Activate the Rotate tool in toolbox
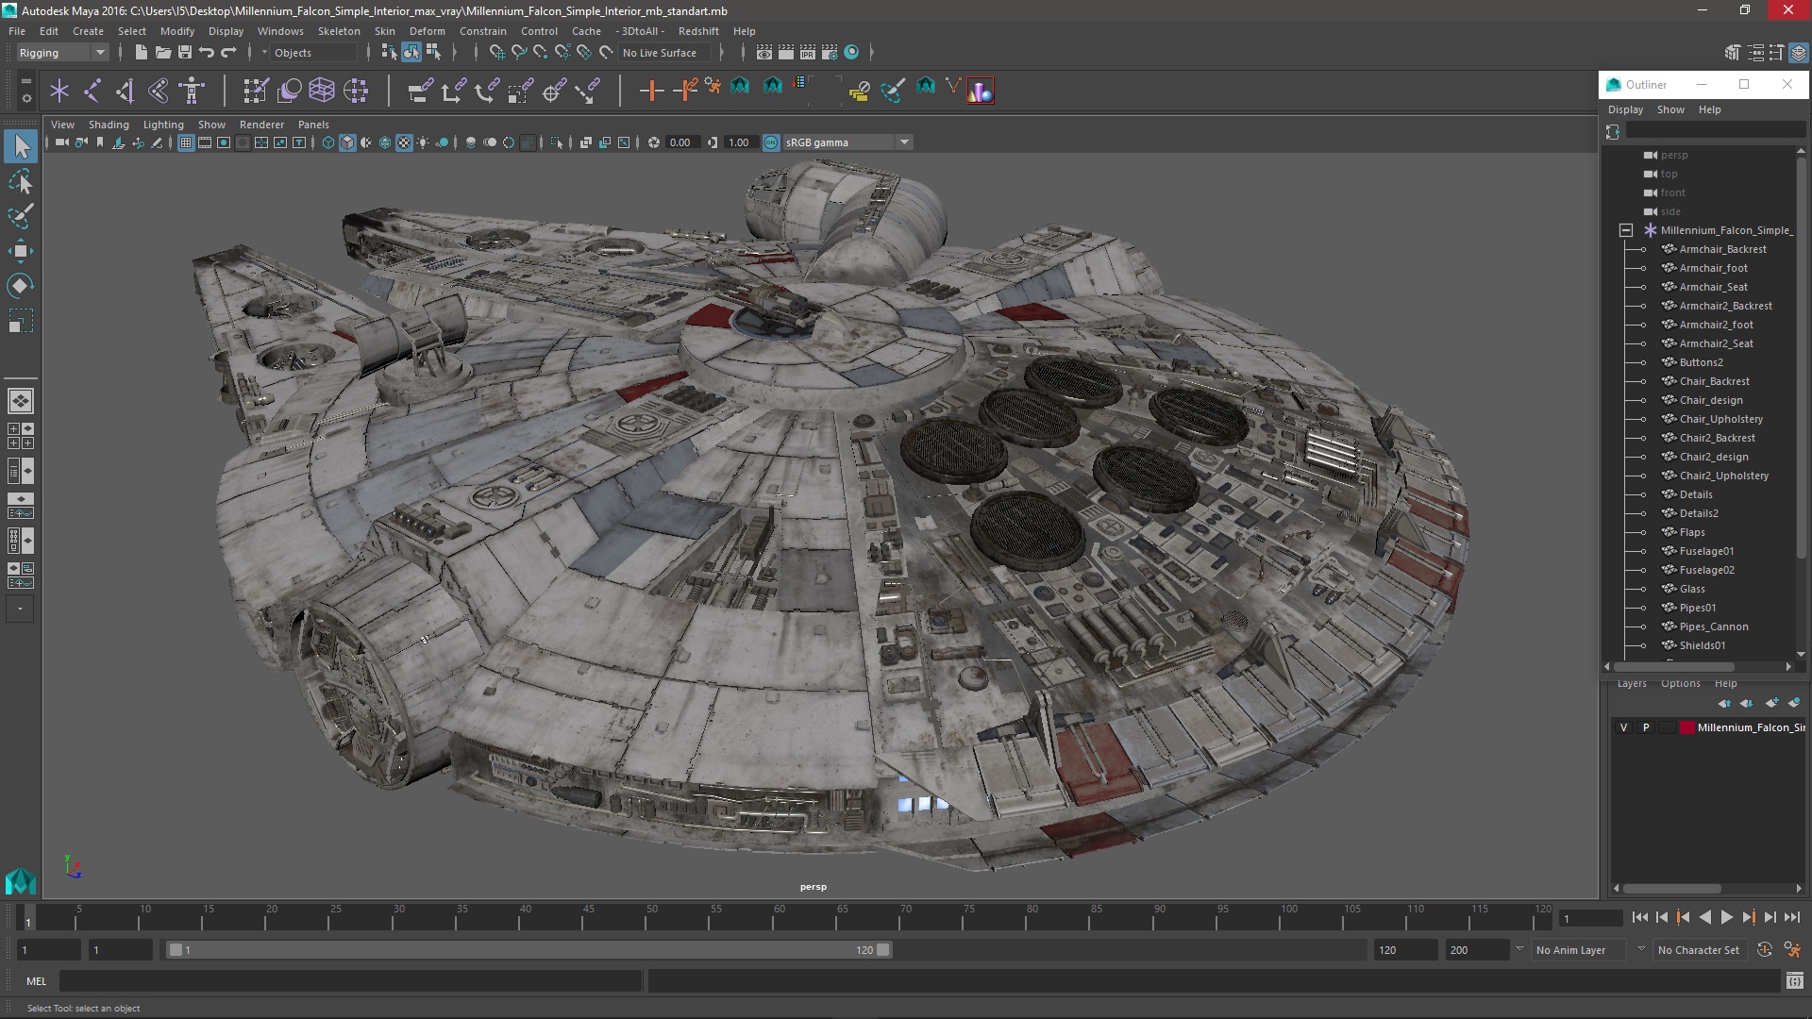Viewport: 1812px width, 1019px height. pyautogui.click(x=21, y=286)
